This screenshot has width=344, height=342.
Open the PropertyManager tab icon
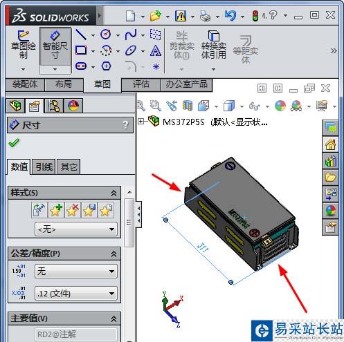(x=34, y=106)
